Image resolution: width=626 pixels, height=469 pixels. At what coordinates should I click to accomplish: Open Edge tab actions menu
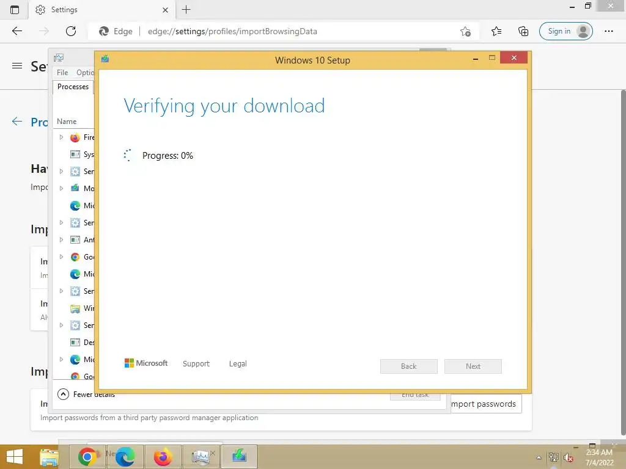pos(15,10)
